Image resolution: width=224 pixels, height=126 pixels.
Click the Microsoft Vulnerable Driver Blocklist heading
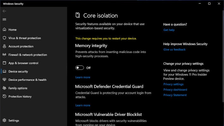point(109,114)
